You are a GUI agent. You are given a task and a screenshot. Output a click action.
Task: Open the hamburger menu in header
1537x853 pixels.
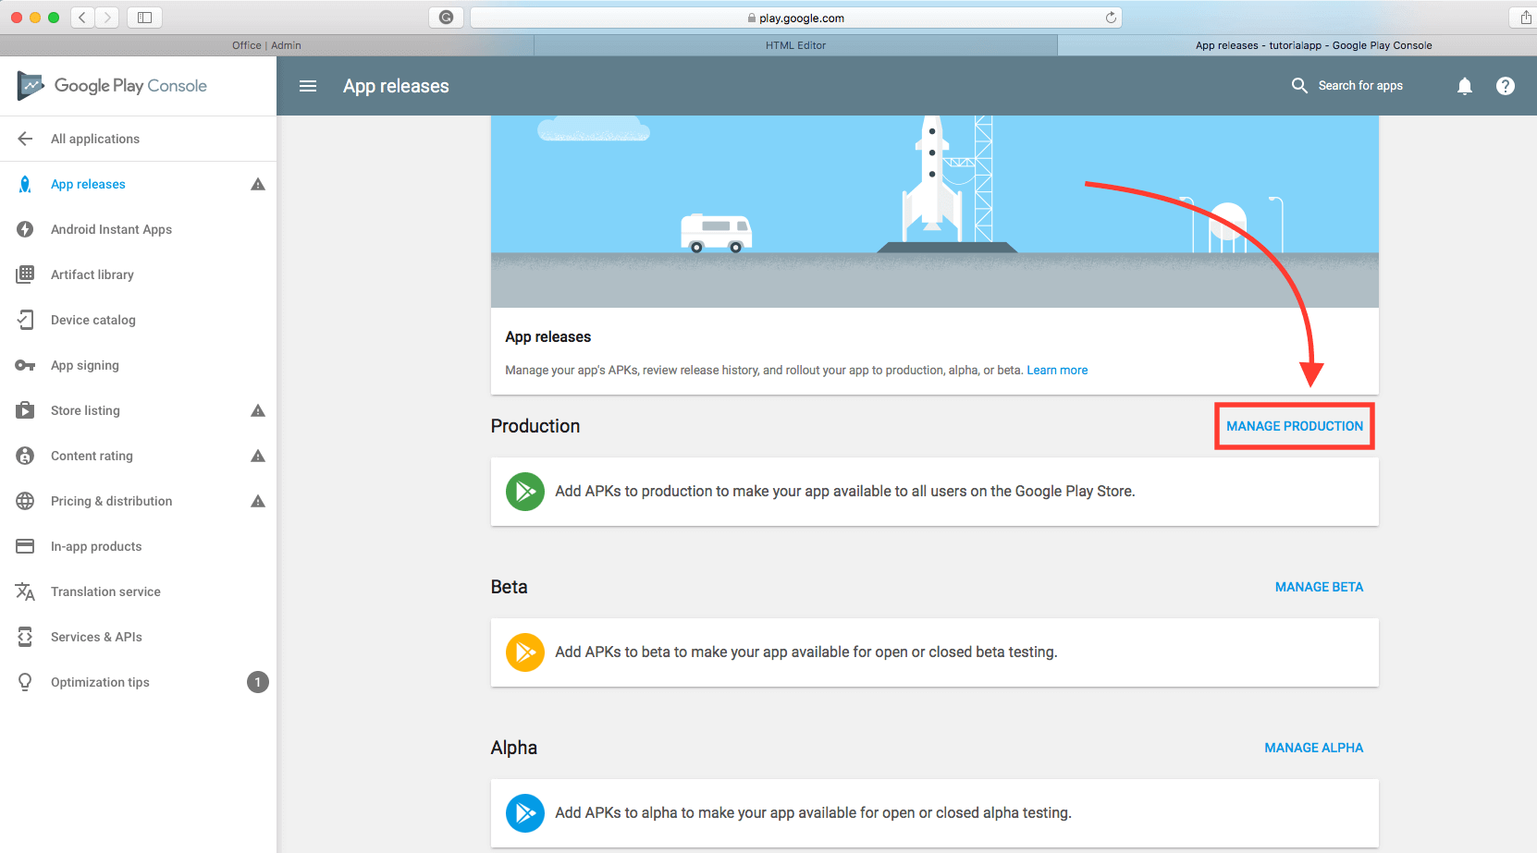pyautogui.click(x=308, y=86)
